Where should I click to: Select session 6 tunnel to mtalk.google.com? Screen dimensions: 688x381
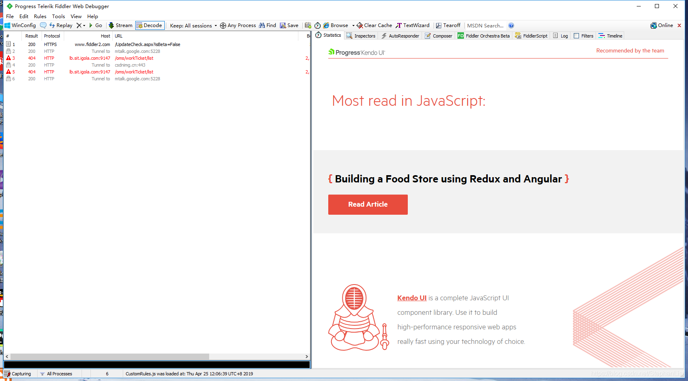[x=157, y=79]
